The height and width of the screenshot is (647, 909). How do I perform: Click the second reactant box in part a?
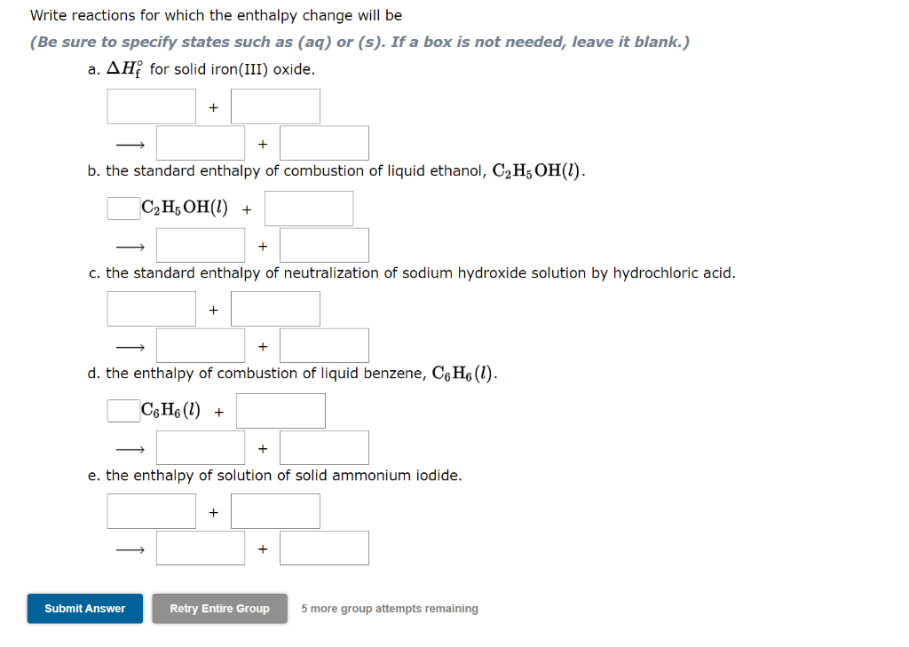[275, 106]
